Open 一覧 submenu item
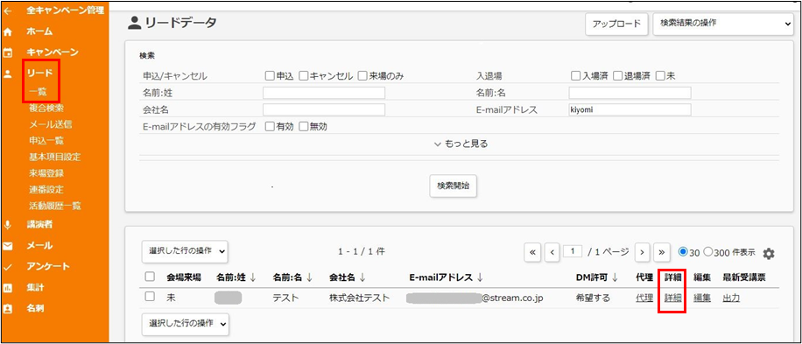 pyautogui.click(x=39, y=93)
